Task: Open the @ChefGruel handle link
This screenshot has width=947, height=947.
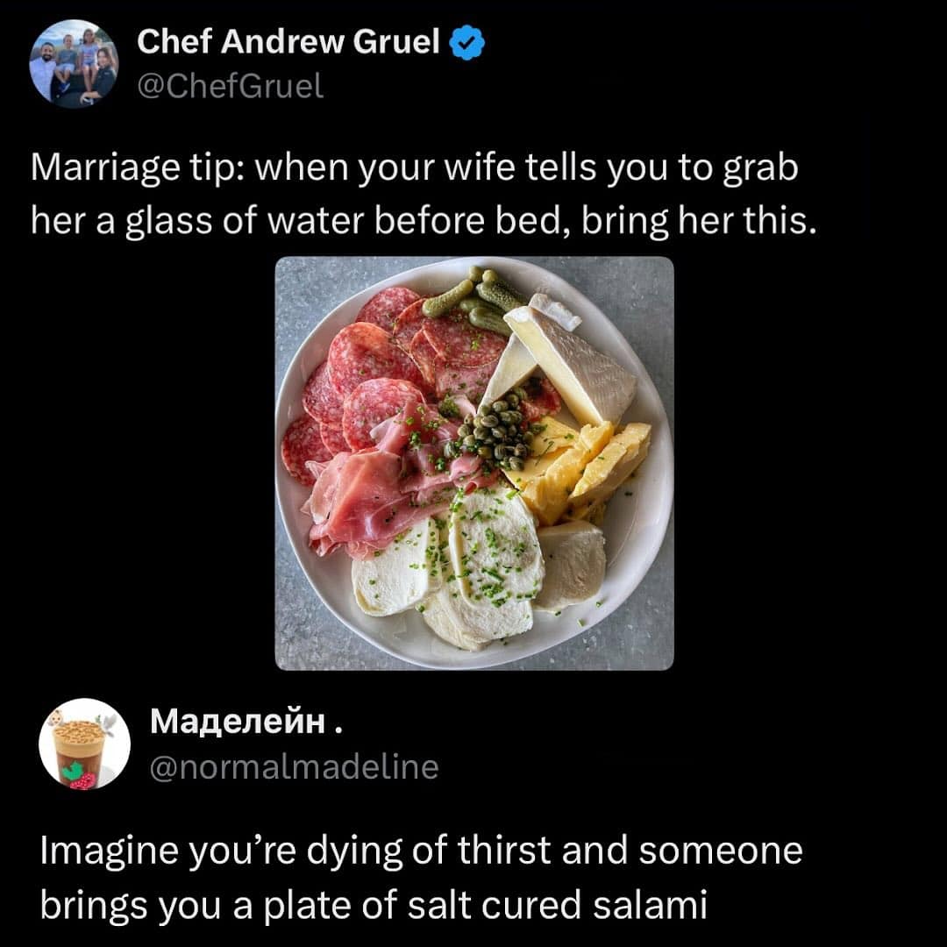Action: coord(230,86)
